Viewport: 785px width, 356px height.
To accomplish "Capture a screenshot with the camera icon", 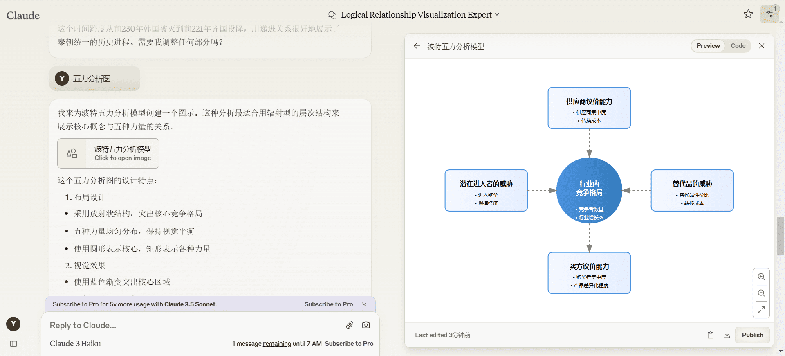I will [x=366, y=325].
